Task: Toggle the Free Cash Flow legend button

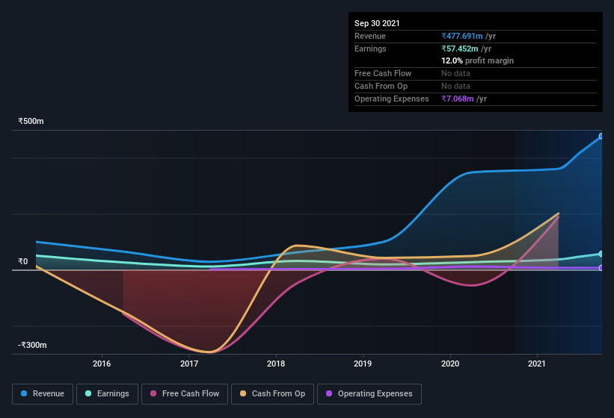Action: coord(185,394)
